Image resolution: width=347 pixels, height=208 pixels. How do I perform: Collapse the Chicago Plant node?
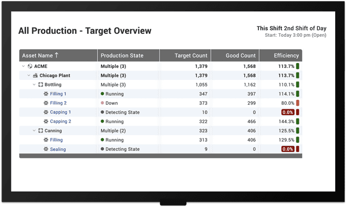[29, 75]
